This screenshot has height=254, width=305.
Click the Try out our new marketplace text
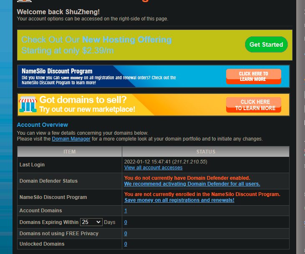(x=87, y=109)
